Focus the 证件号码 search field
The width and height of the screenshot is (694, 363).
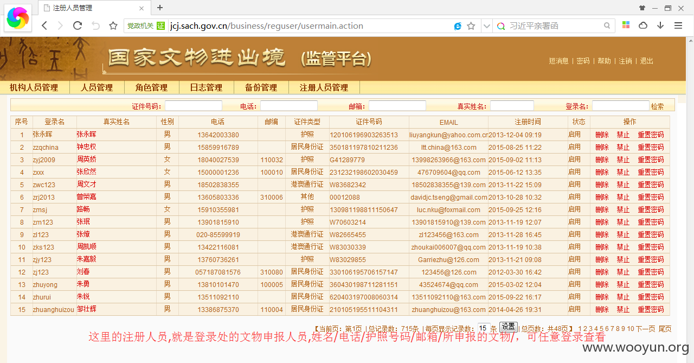[194, 106]
